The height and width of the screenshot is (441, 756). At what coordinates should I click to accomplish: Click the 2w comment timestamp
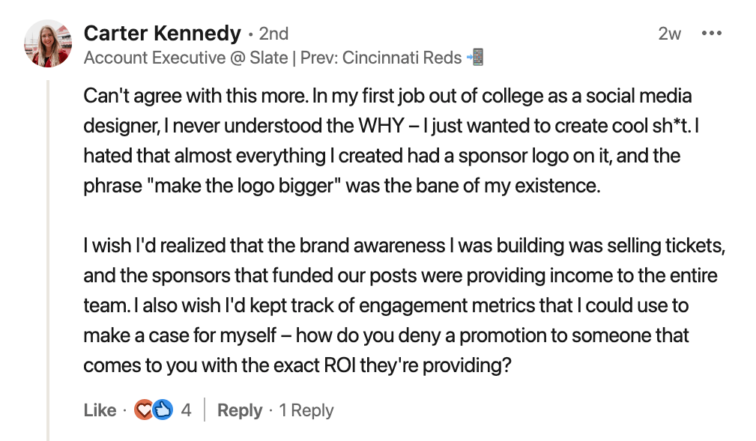pyautogui.click(x=669, y=34)
